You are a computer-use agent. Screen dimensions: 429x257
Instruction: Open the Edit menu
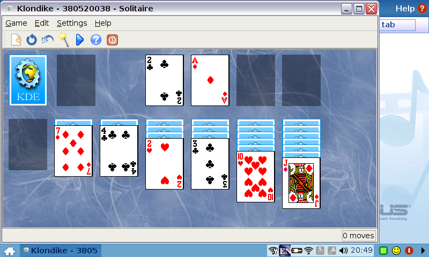42,23
